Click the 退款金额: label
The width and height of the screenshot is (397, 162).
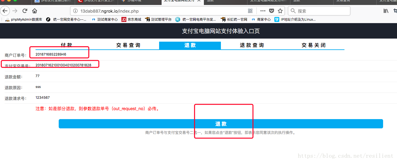click(x=14, y=77)
